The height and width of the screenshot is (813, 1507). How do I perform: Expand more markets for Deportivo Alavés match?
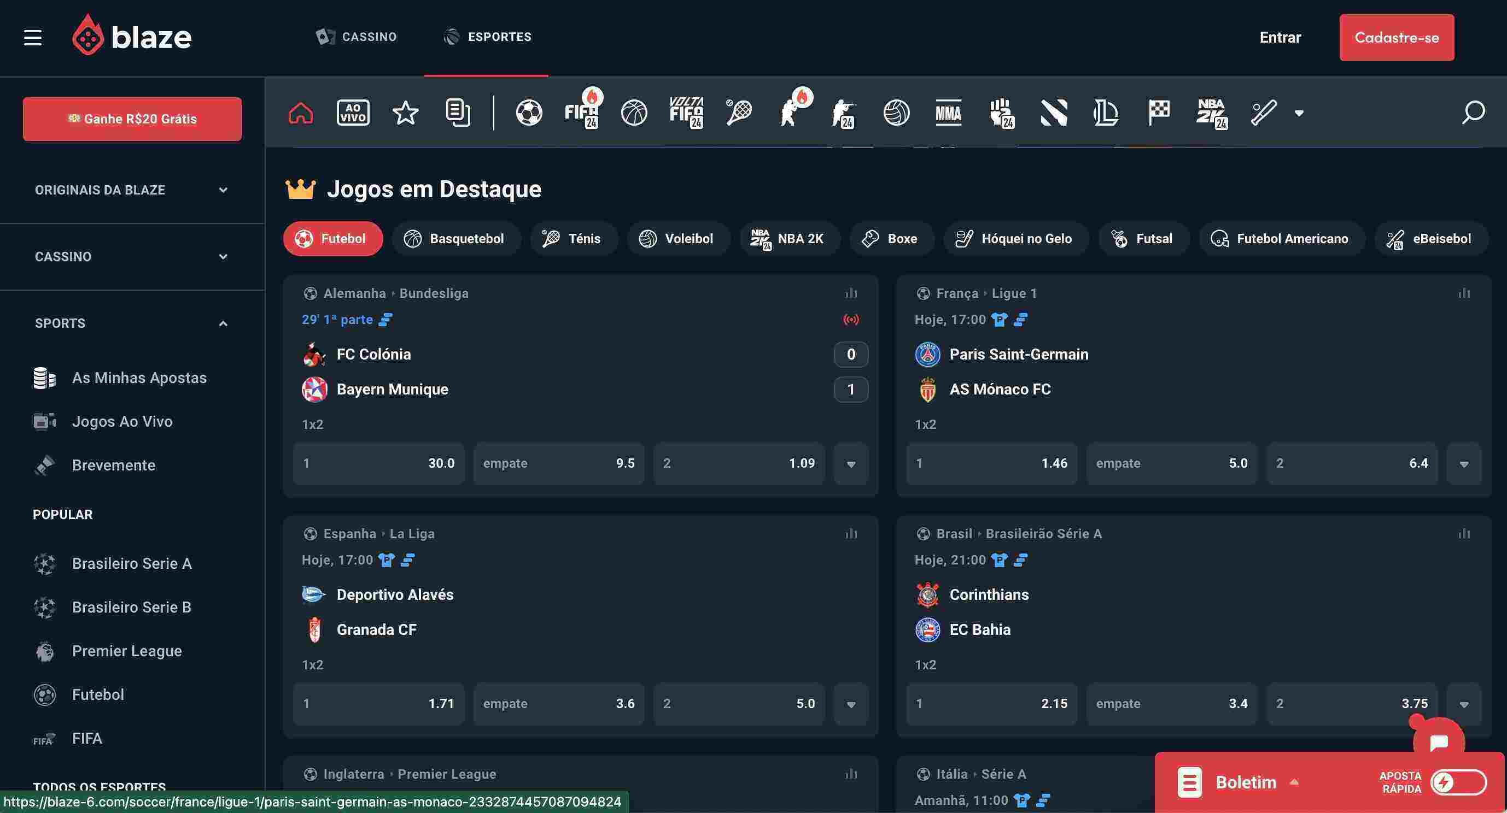click(x=851, y=704)
